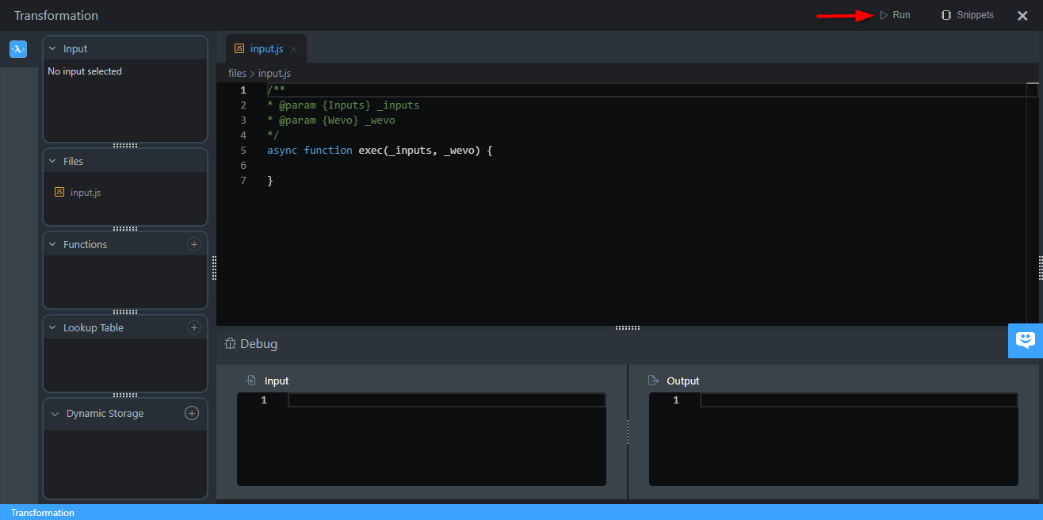Click the splitter handle between editor and Debug
This screenshot has height=520, width=1043.
(x=627, y=327)
